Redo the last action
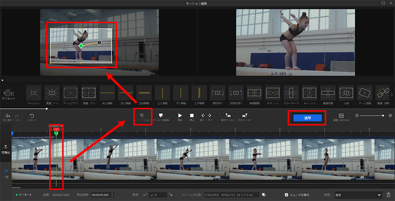 tap(17, 116)
